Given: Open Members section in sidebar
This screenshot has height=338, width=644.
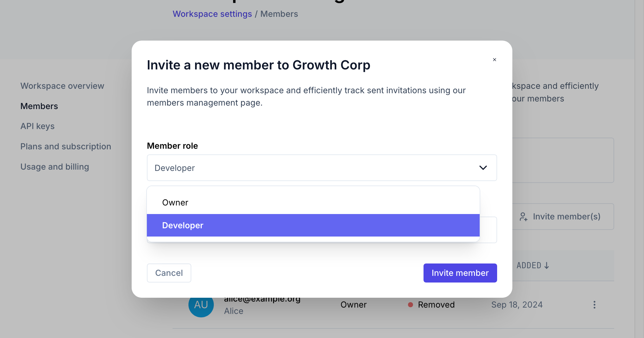Looking at the screenshot, I should [x=39, y=106].
